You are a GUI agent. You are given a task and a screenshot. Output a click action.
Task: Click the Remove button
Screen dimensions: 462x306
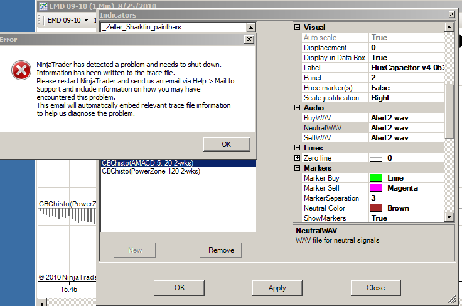[221, 250]
